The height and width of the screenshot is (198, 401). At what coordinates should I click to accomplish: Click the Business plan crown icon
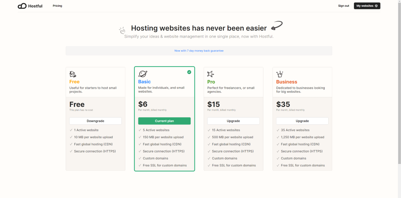click(x=280, y=74)
